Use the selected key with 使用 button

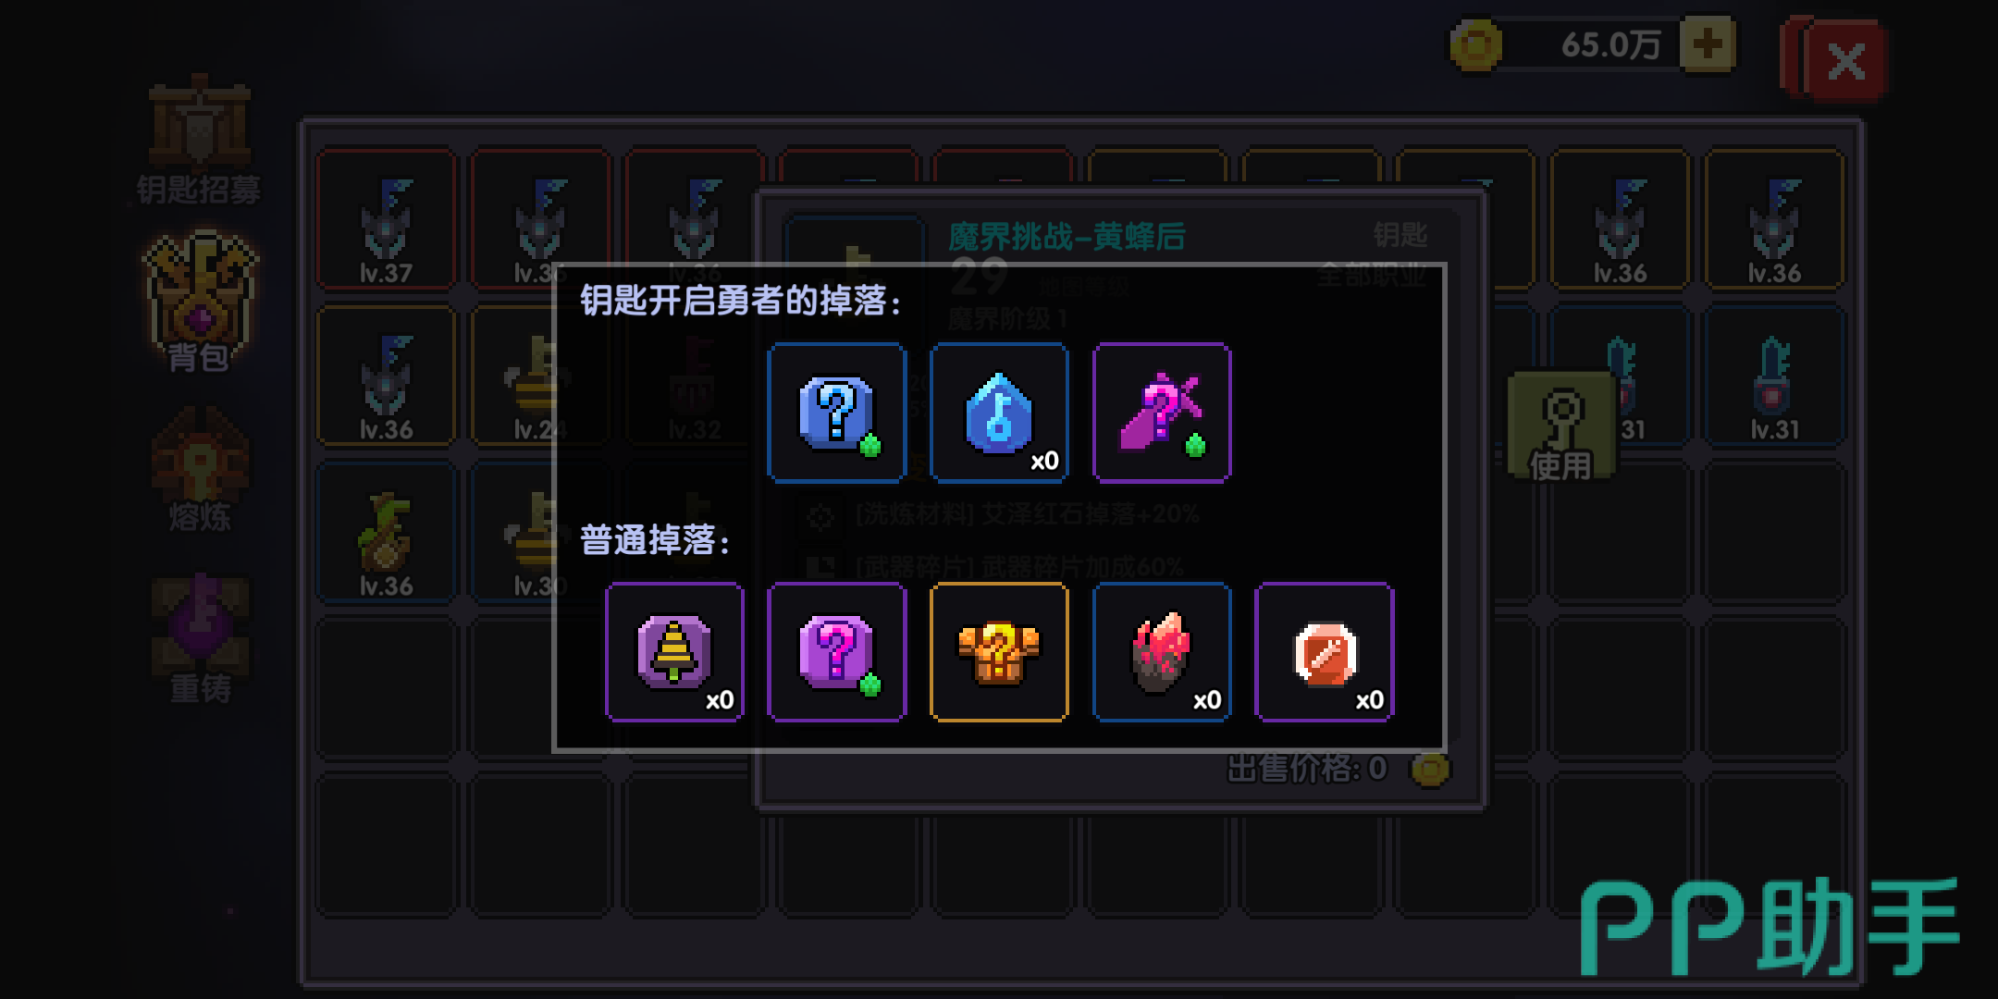[x=1561, y=426]
